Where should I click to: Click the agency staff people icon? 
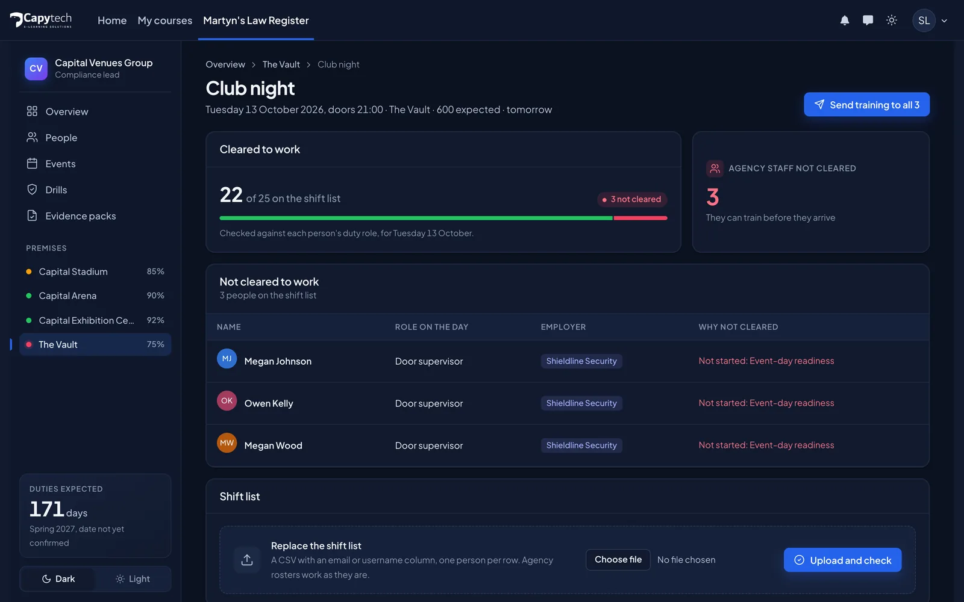click(x=715, y=169)
